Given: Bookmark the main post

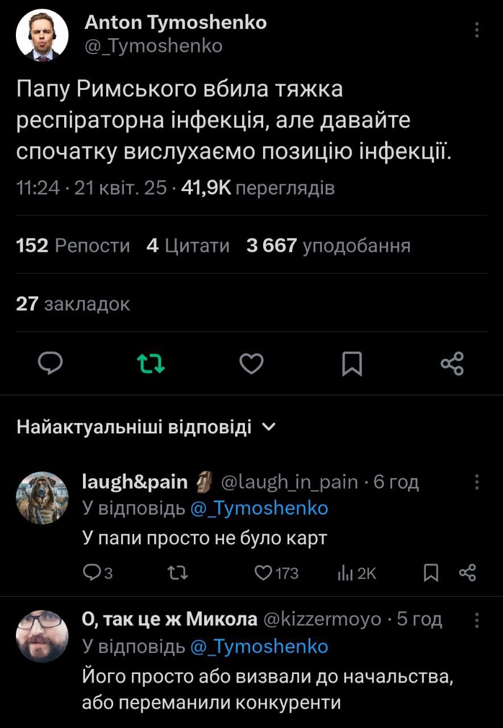Looking at the screenshot, I should click(352, 364).
